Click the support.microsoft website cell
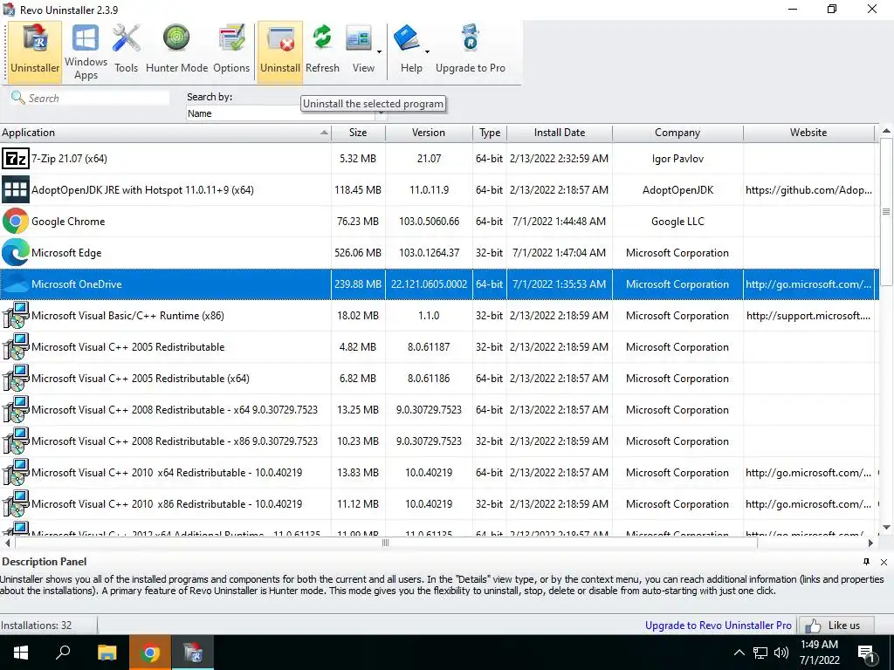 point(808,316)
